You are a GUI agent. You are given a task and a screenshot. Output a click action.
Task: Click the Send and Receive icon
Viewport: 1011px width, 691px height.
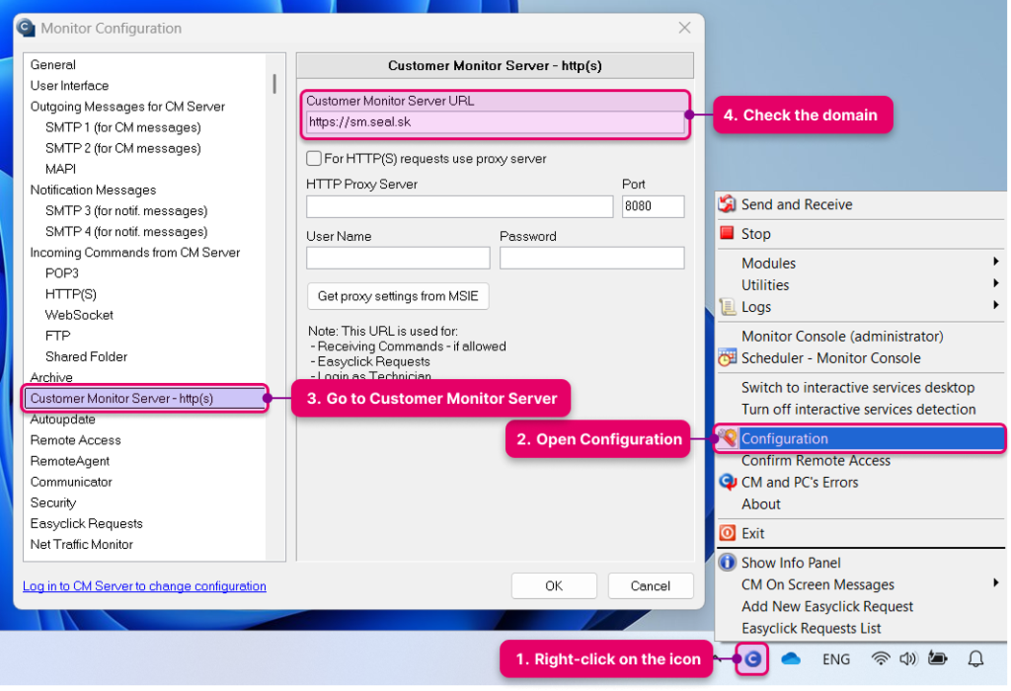pyautogui.click(x=727, y=204)
